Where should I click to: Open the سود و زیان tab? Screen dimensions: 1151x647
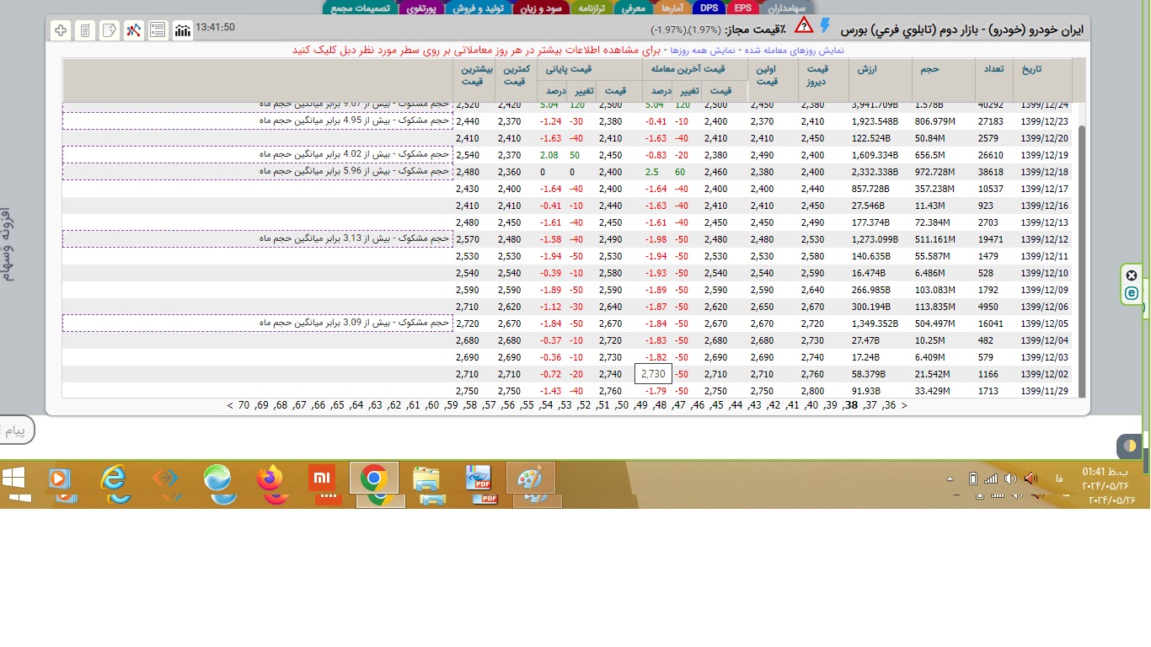click(x=542, y=8)
